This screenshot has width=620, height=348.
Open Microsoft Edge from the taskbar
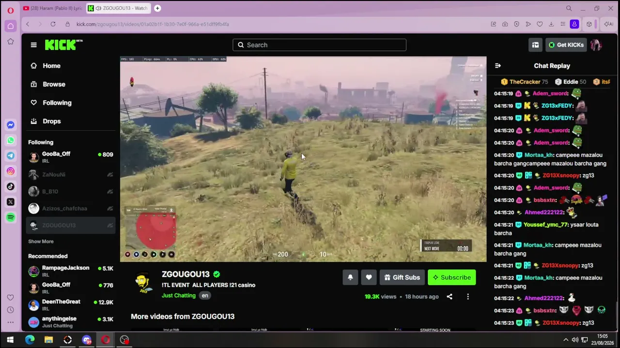tap(30, 340)
